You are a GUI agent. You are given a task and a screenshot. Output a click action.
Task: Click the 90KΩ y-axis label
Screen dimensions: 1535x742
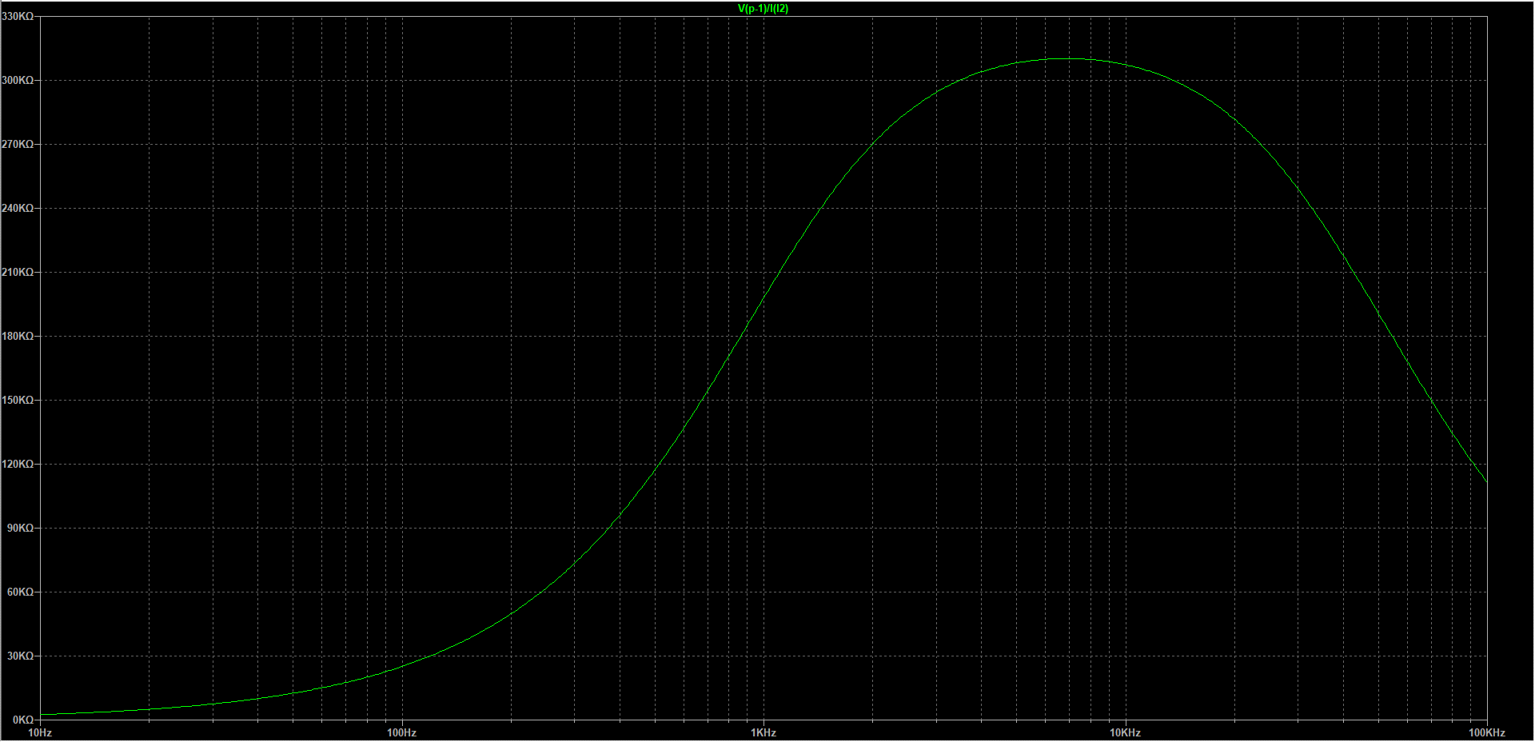(21, 528)
